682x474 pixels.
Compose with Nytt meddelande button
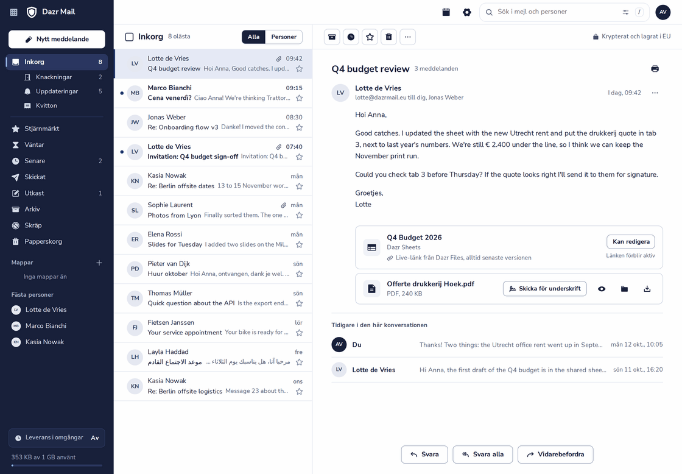tap(57, 39)
